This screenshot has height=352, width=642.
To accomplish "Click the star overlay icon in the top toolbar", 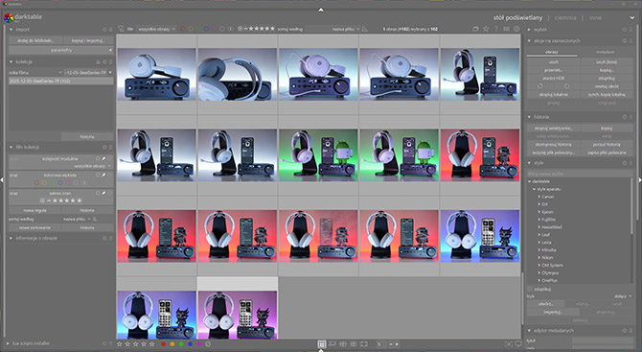I will 486,29.
